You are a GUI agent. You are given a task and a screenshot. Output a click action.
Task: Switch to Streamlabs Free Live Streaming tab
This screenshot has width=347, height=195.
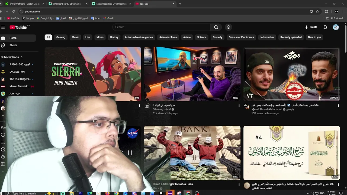click(111, 4)
